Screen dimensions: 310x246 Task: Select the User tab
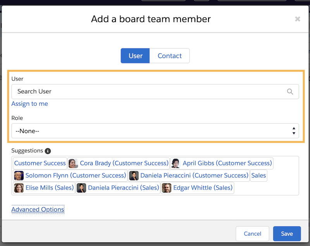click(135, 56)
